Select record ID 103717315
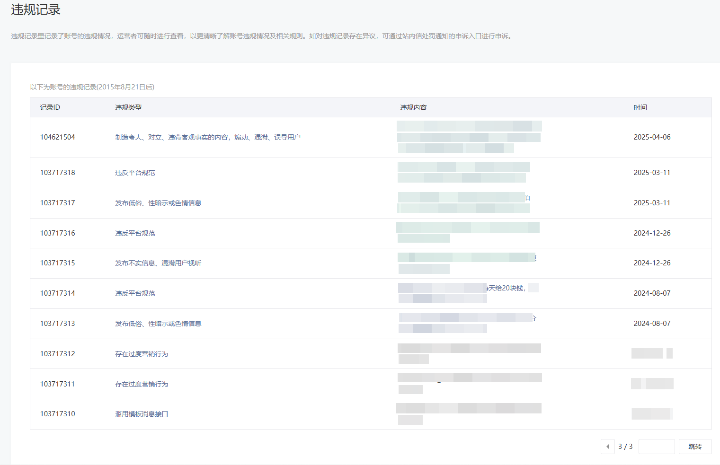 pos(57,263)
